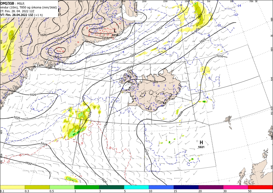The image size is (273, 193).
Task: Click the navy 15 mm legend block
Action: click(186, 187)
